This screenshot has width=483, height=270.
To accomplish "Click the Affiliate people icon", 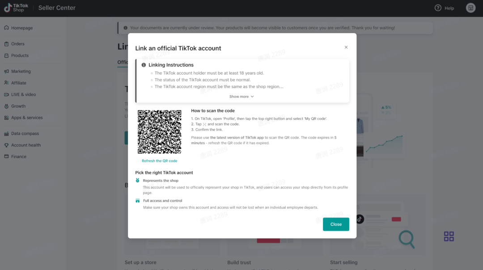I will point(7,83).
